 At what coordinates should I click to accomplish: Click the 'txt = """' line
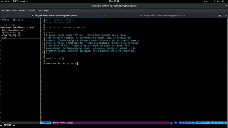point(52,33)
